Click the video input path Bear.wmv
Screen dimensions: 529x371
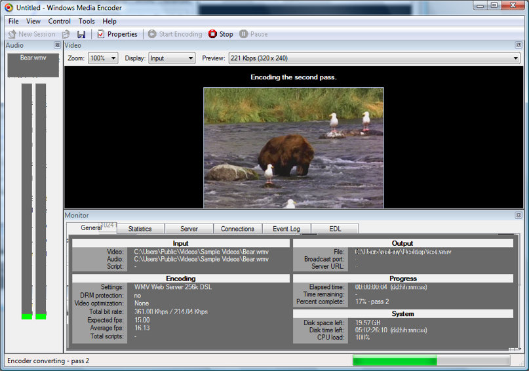point(201,252)
